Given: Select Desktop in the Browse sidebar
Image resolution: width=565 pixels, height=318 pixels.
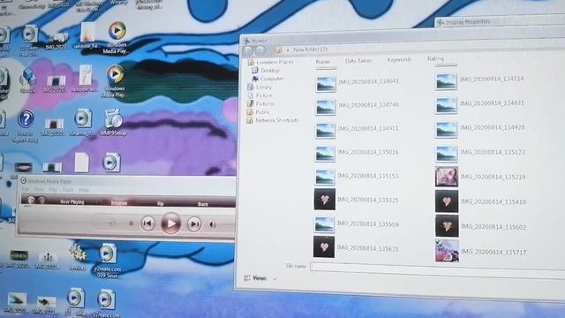Looking at the screenshot, I should click(x=266, y=71).
